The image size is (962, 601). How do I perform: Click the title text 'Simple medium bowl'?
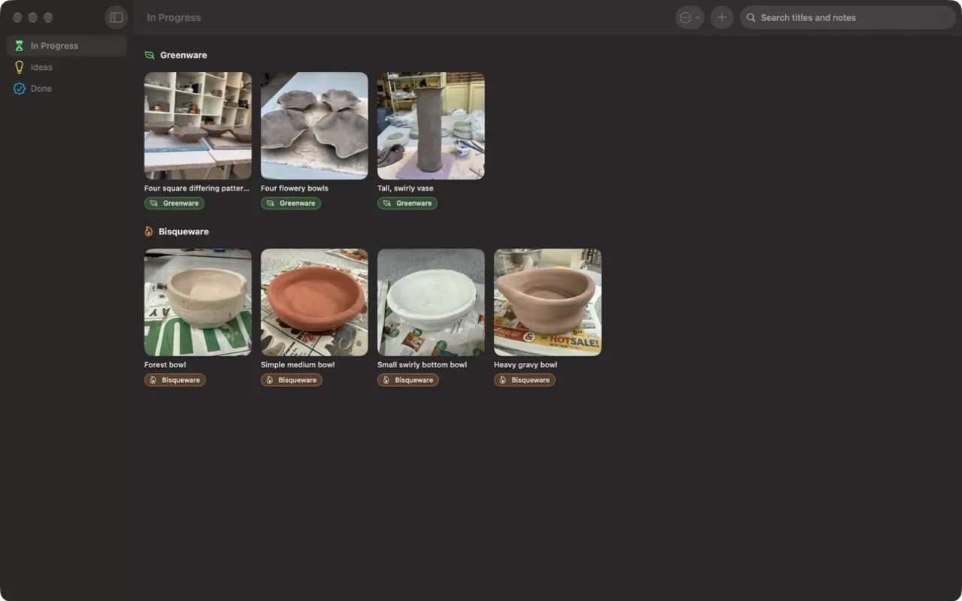tap(298, 365)
